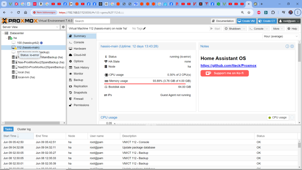Open the Cloud-Init section
This screenshot has width=302, height=170.
click(82, 55)
